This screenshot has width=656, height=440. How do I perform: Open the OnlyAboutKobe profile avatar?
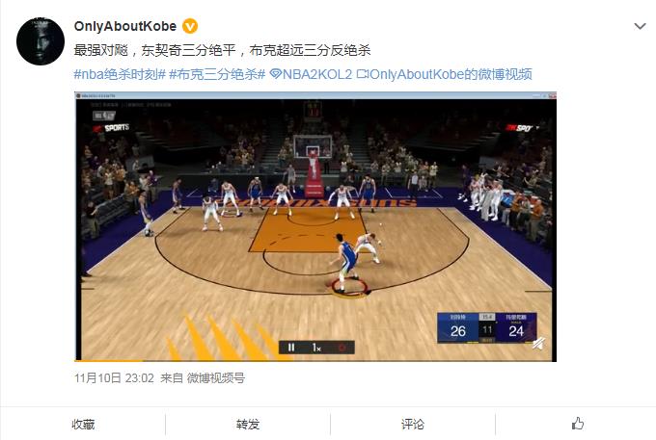click(x=41, y=40)
